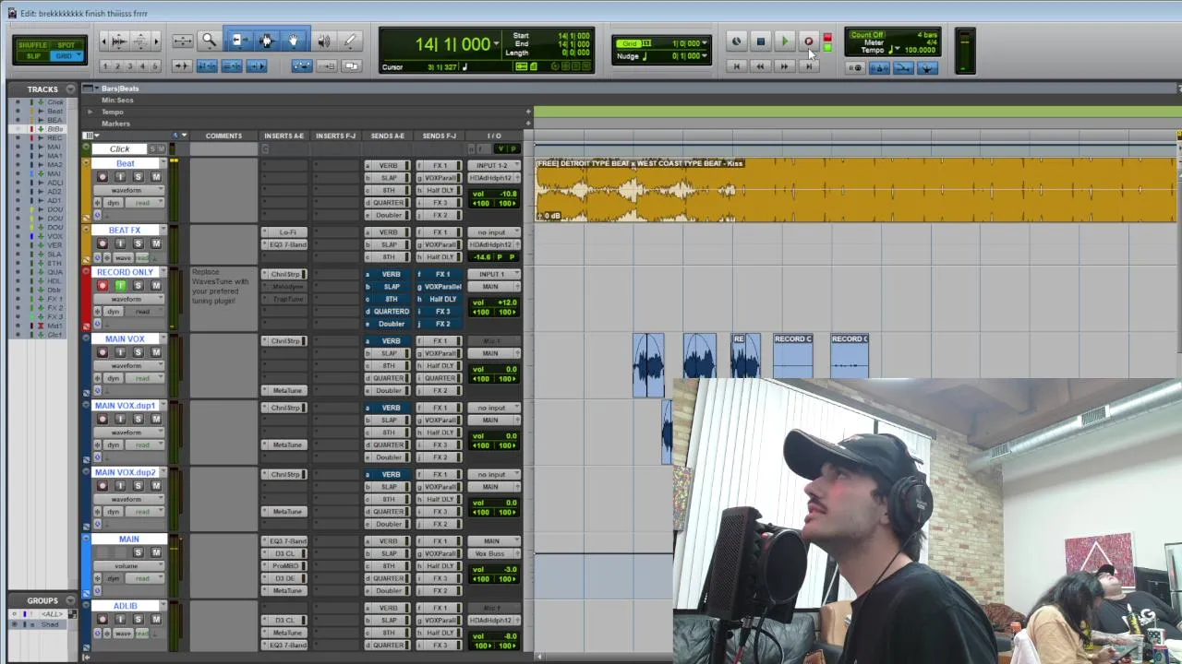This screenshot has width=1182, height=664.
Task: Click the Return to Zero transport button
Action: point(736,66)
